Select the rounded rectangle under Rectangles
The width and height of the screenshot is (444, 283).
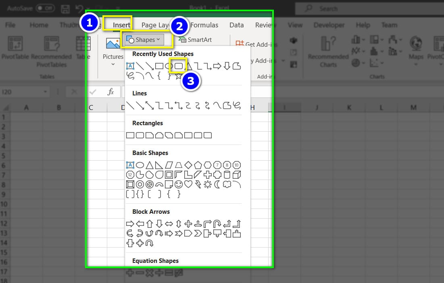(x=140, y=135)
